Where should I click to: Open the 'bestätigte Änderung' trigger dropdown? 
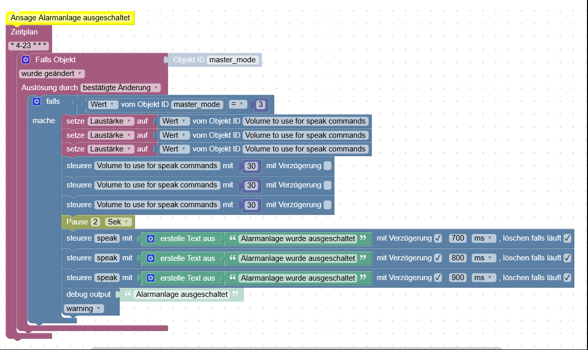coord(120,88)
